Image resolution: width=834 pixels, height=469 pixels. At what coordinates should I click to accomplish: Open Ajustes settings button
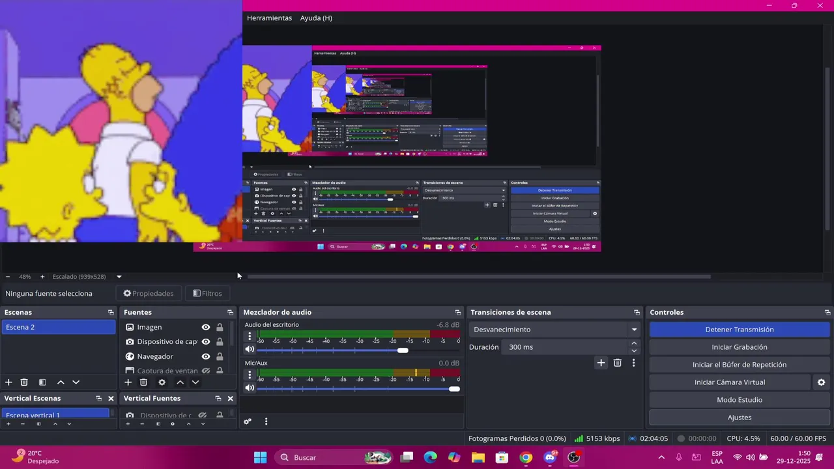click(740, 418)
